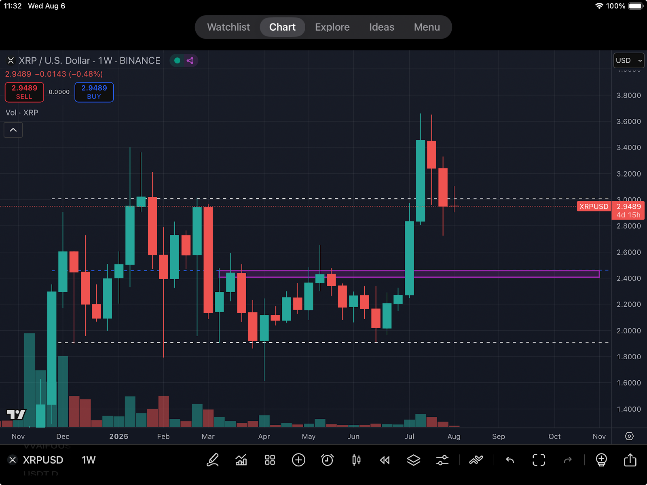647x485 pixels.
Task: Open the object tree layers icon
Action: (x=413, y=460)
